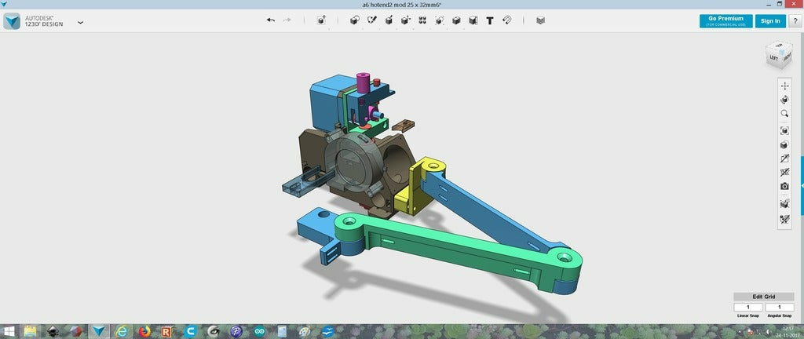Click the LEFT face of view cube
The width and height of the screenshot is (804, 339).
773,58
